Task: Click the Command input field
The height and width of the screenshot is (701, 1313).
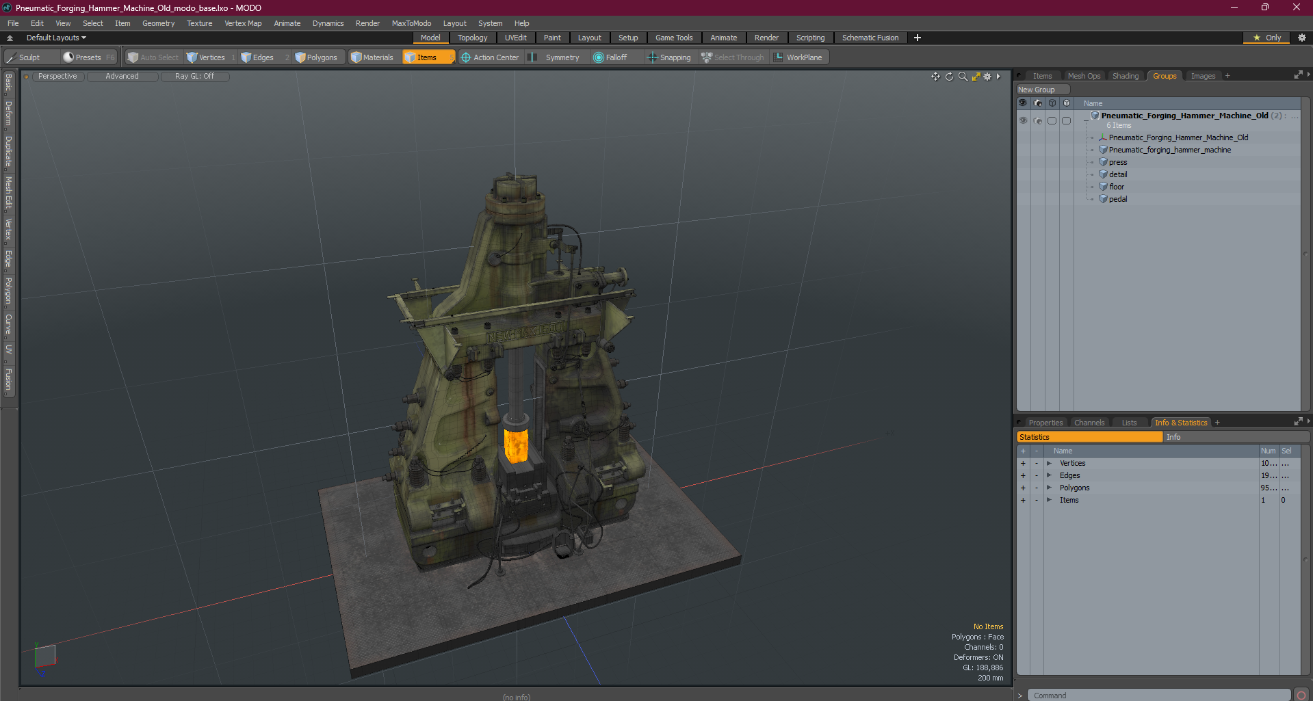Action: [x=1158, y=695]
